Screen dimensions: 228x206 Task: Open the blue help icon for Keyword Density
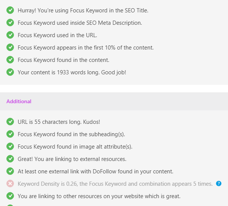[x=219, y=184]
